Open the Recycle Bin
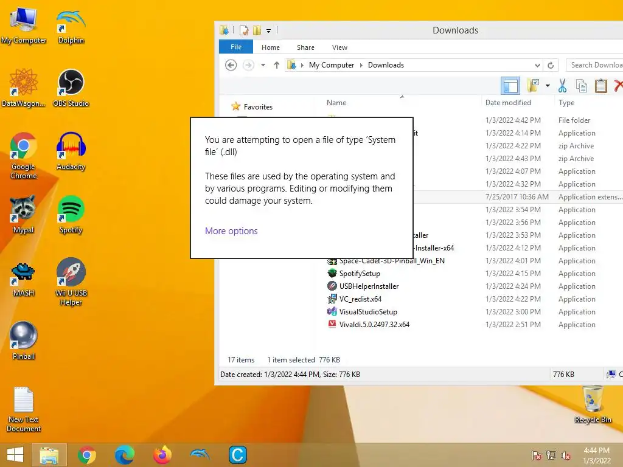The width and height of the screenshot is (623, 467). [593, 404]
